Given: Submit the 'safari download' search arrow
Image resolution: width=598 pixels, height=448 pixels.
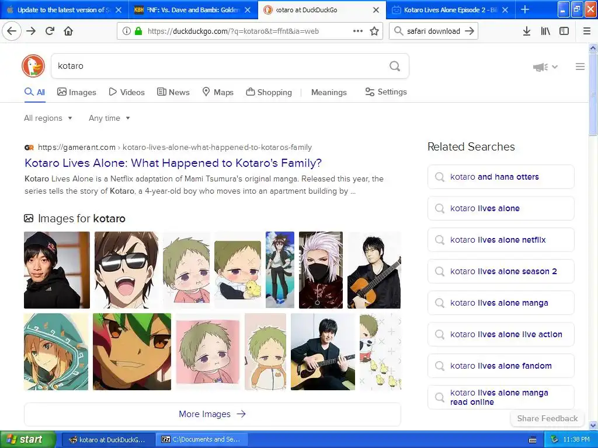Looking at the screenshot, I should (470, 31).
